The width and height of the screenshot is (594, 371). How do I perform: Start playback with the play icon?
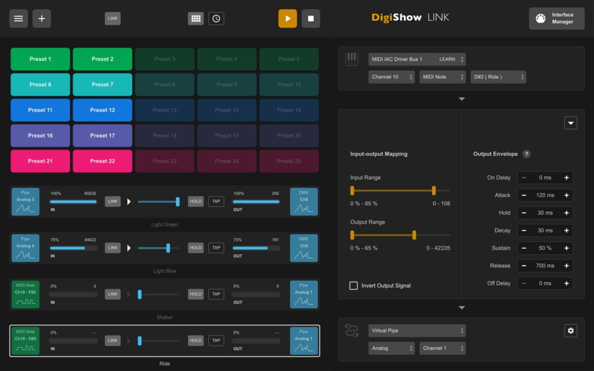click(x=287, y=18)
